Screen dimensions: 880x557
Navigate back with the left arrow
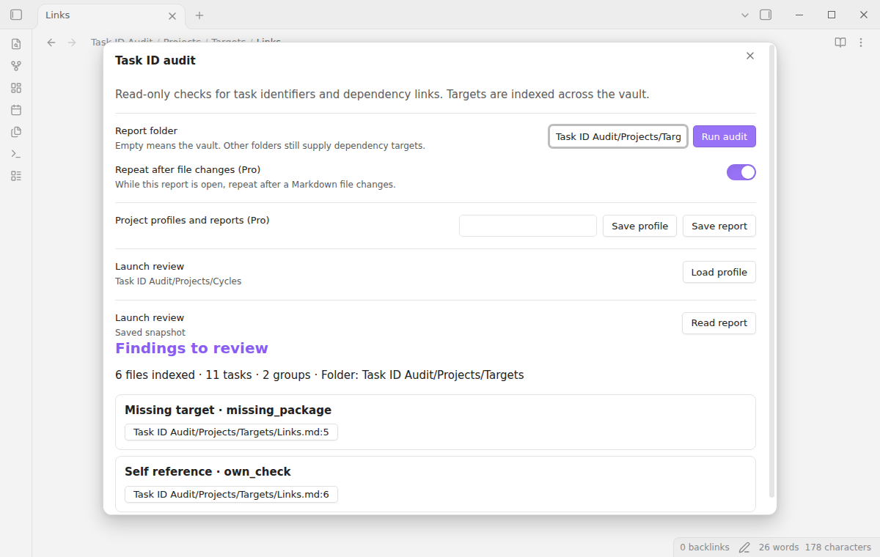51,43
